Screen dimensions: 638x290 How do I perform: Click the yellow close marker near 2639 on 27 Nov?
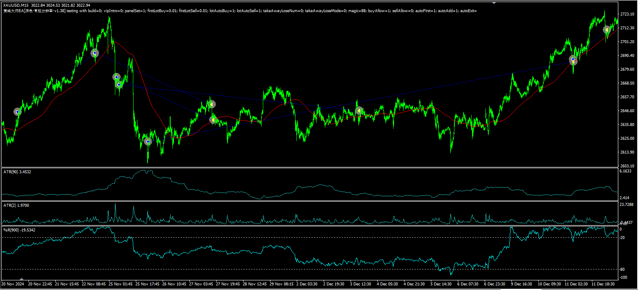click(213, 120)
